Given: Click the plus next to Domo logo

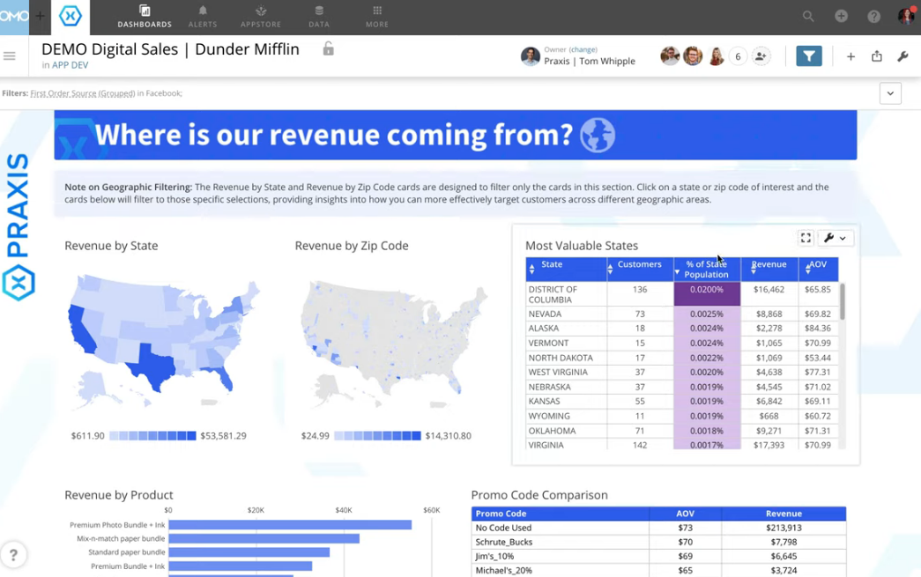Looking at the screenshot, I should (x=40, y=17).
